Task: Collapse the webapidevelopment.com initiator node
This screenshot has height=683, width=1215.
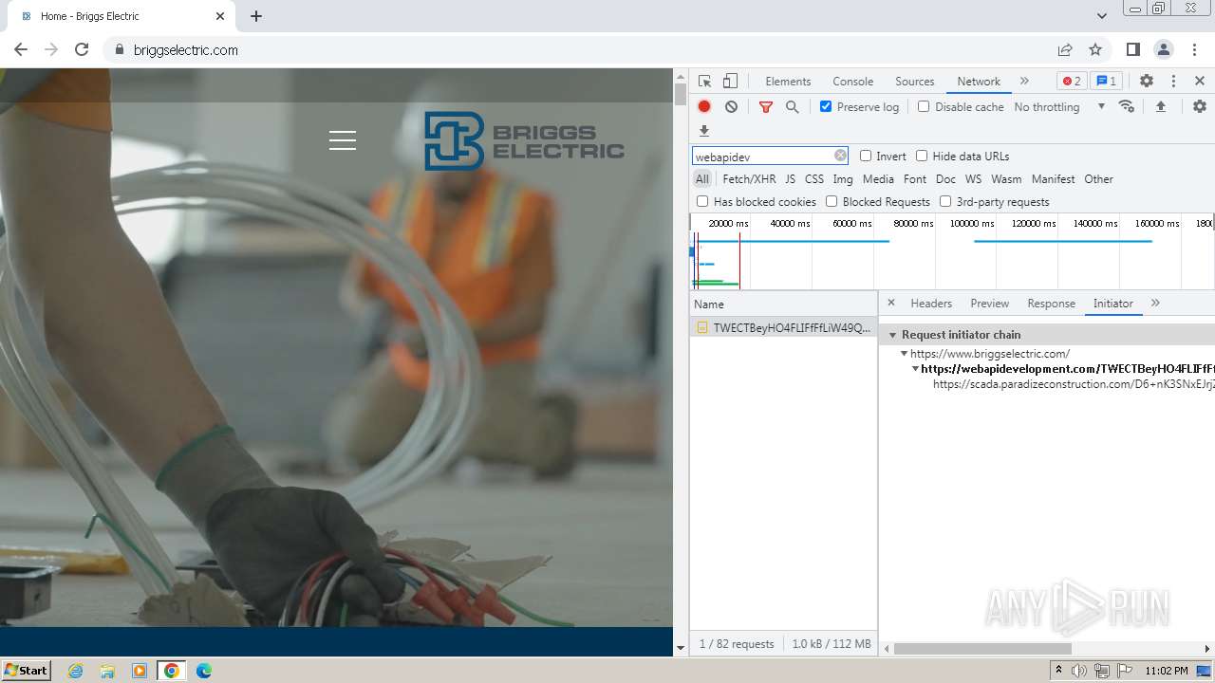Action: pos(915,369)
